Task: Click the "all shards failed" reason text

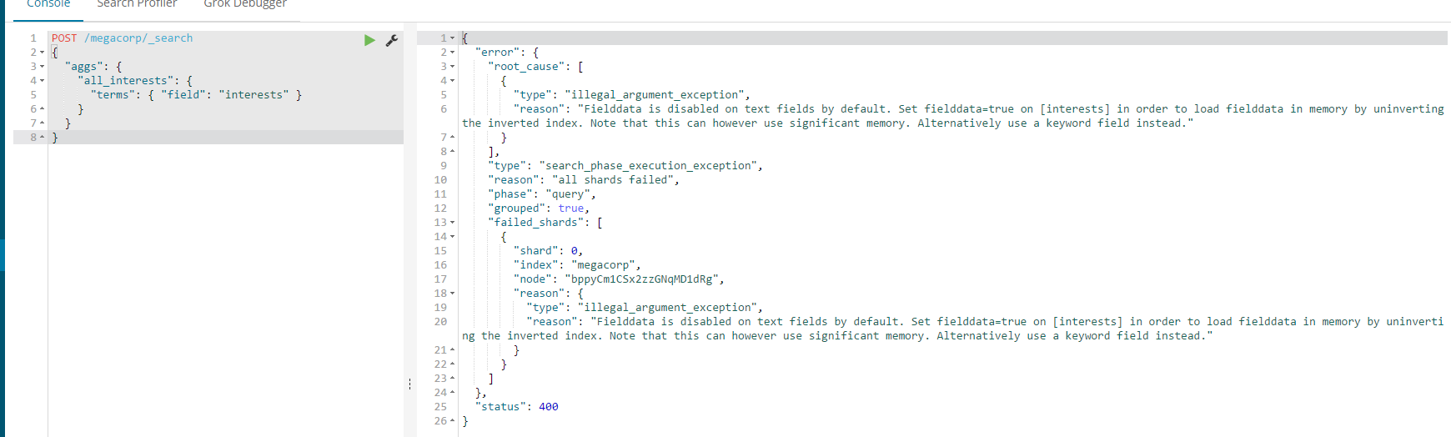Action: (615, 180)
